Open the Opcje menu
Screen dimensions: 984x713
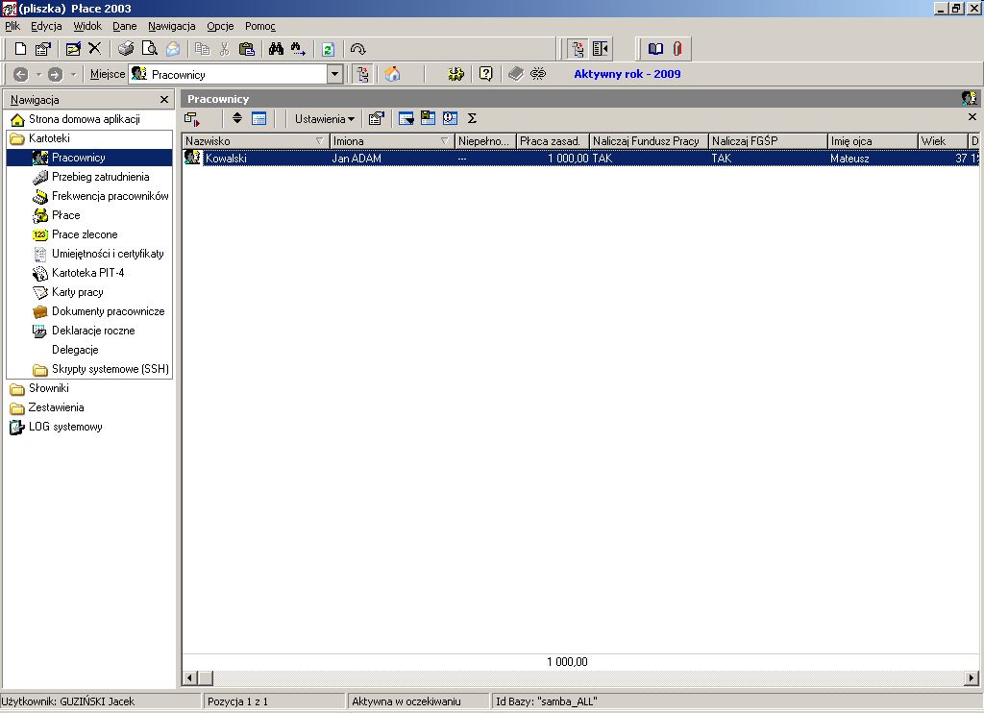point(220,26)
